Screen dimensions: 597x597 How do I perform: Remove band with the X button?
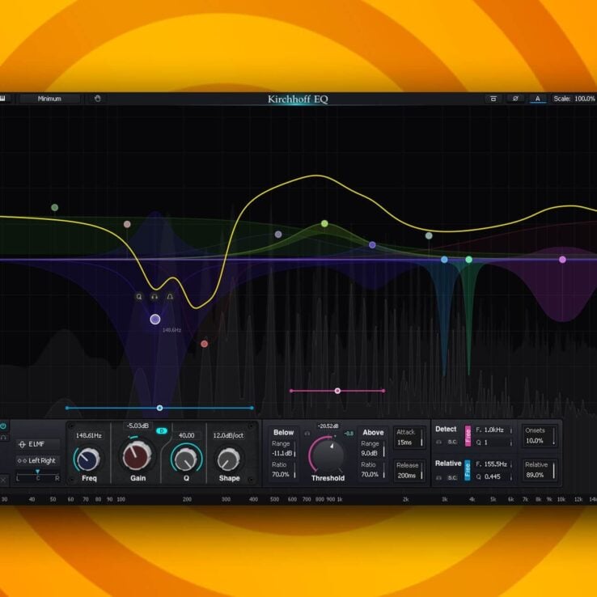3,481
